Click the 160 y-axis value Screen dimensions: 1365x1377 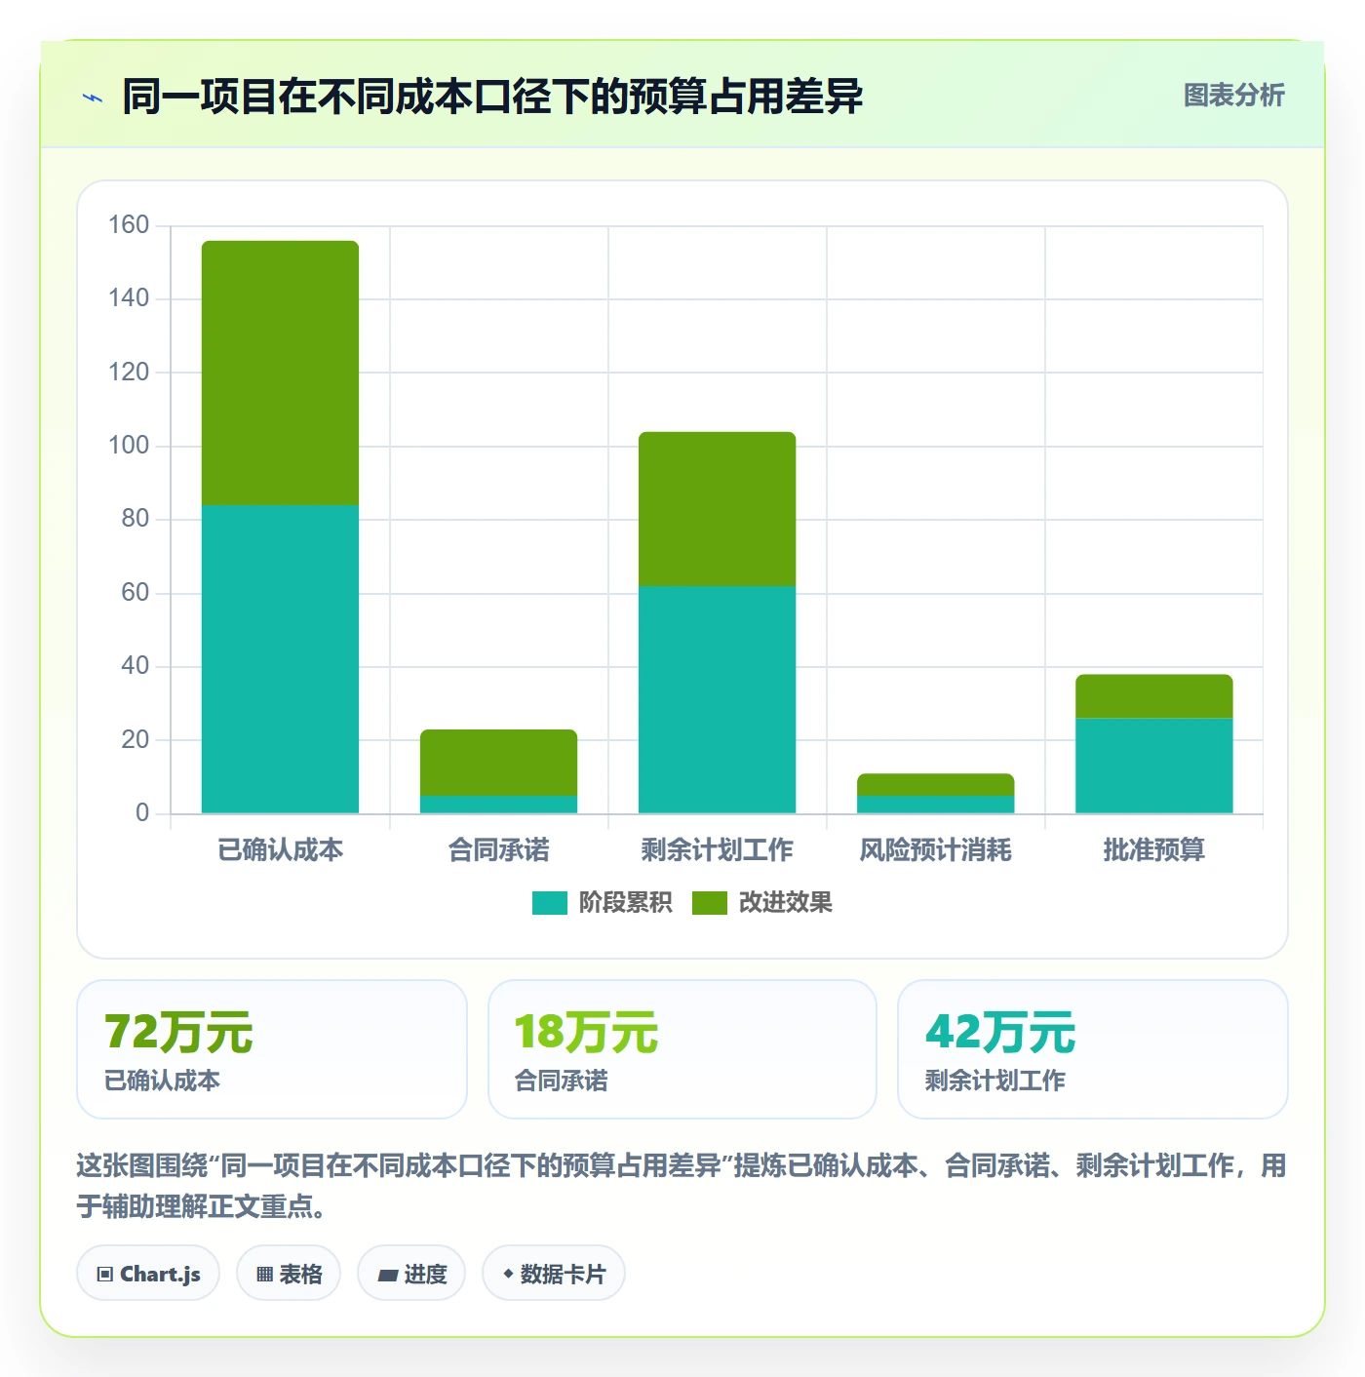tap(129, 225)
